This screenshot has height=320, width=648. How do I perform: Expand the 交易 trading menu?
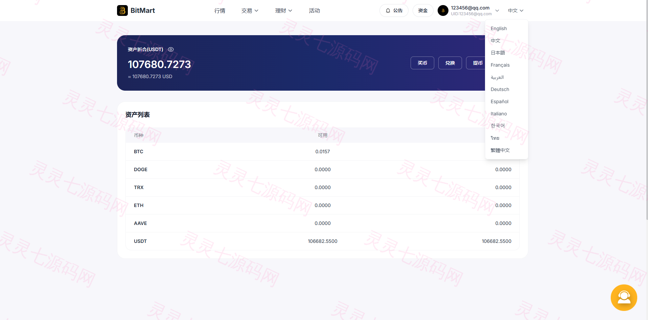pyautogui.click(x=250, y=11)
